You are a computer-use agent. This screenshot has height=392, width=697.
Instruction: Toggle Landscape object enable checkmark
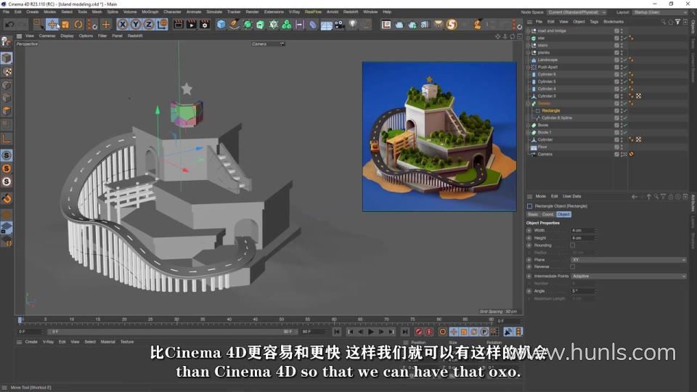point(624,60)
